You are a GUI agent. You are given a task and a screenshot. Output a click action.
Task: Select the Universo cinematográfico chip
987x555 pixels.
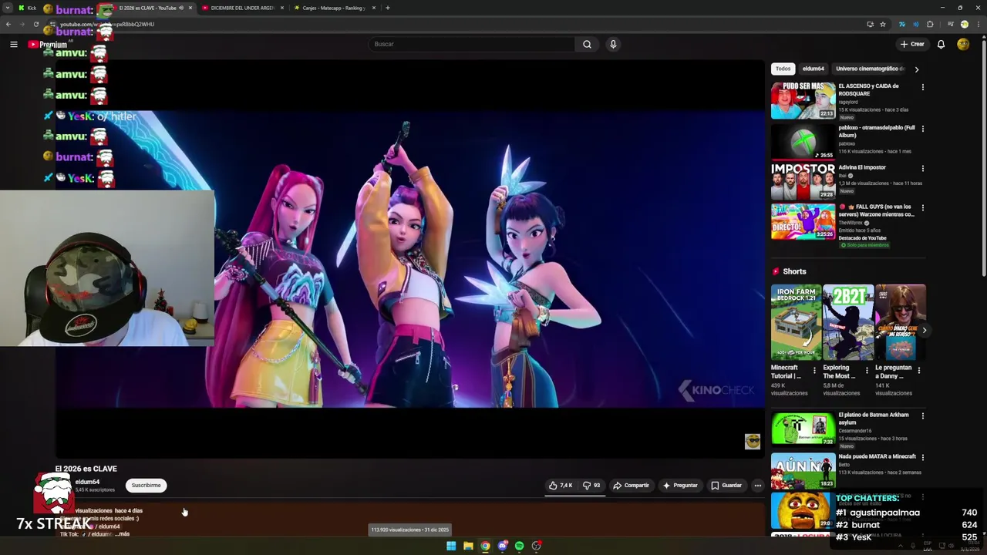pos(869,69)
